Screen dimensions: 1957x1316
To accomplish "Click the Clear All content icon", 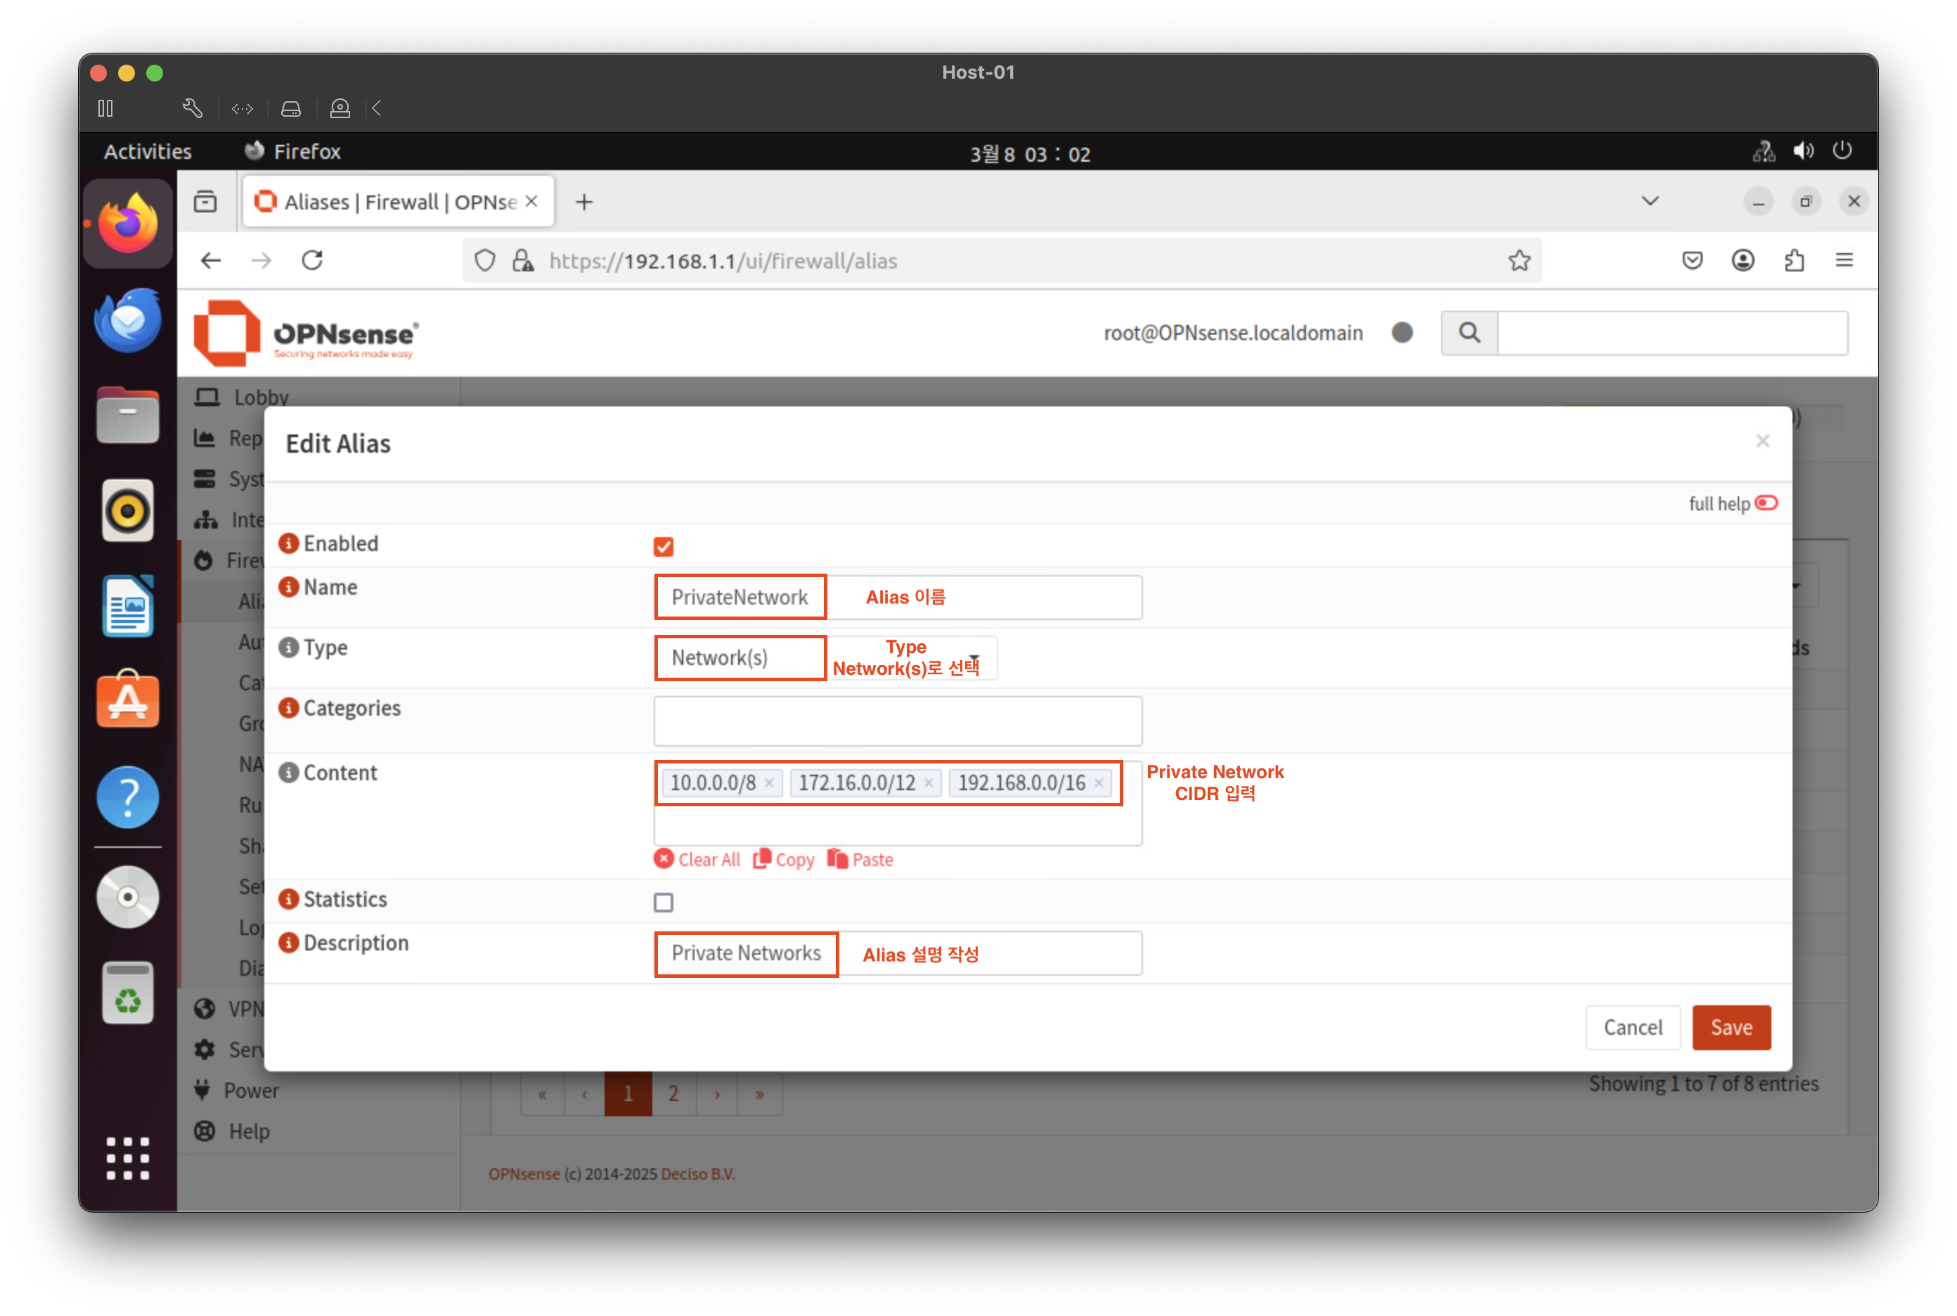I will pyautogui.click(x=664, y=858).
